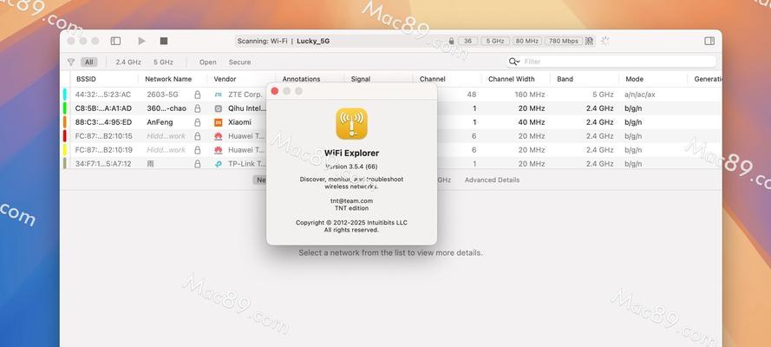Focus the Filter search field
The width and height of the screenshot is (771, 347).
click(611, 62)
